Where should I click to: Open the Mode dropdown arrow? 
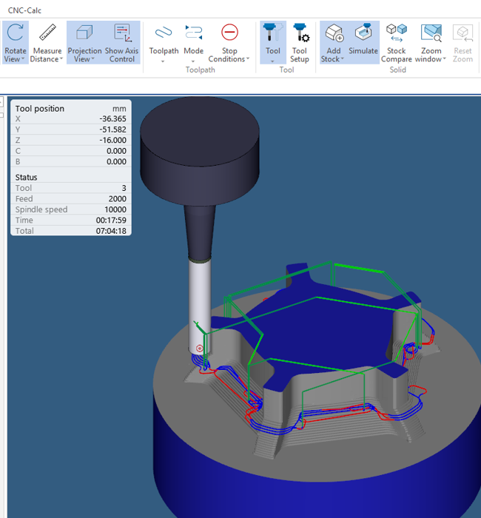click(x=193, y=61)
